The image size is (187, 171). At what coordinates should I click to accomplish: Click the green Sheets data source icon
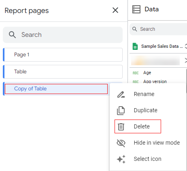(x=135, y=46)
